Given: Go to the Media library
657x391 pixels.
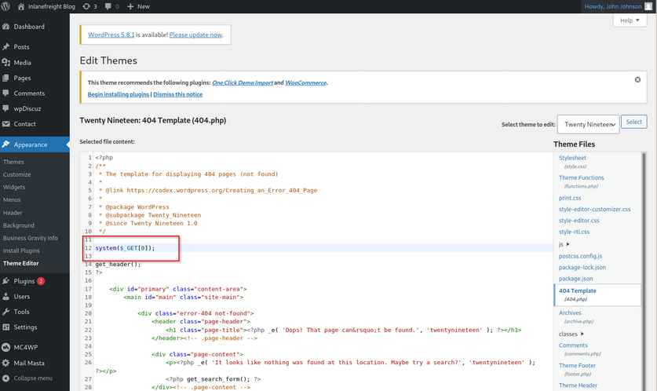Looking at the screenshot, I should click(x=22, y=63).
